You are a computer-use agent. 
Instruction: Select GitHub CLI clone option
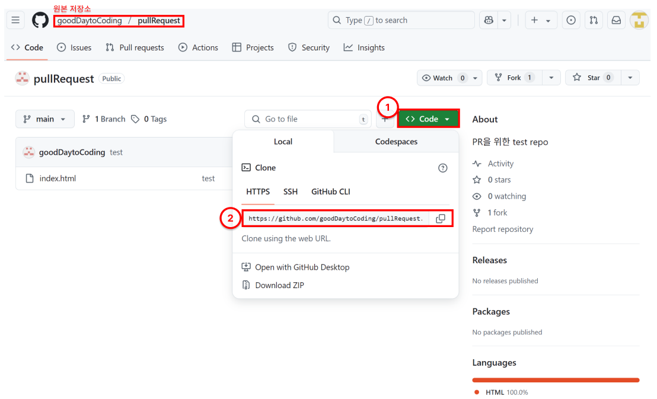pyautogui.click(x=331, y=192)
